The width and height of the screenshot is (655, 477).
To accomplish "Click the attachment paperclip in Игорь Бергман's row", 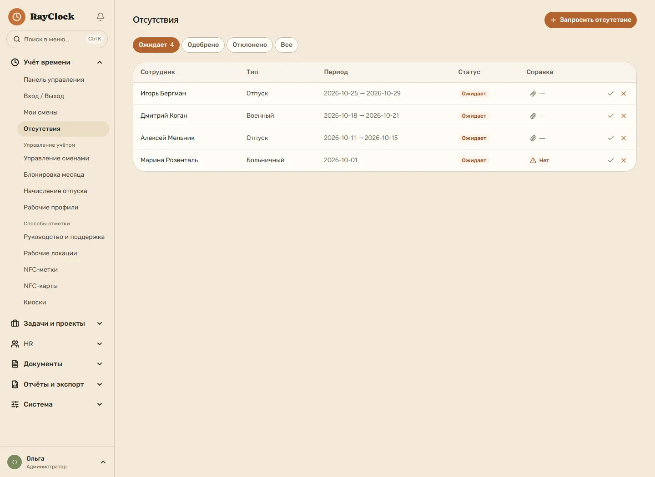I will click(x=533, y=94).
